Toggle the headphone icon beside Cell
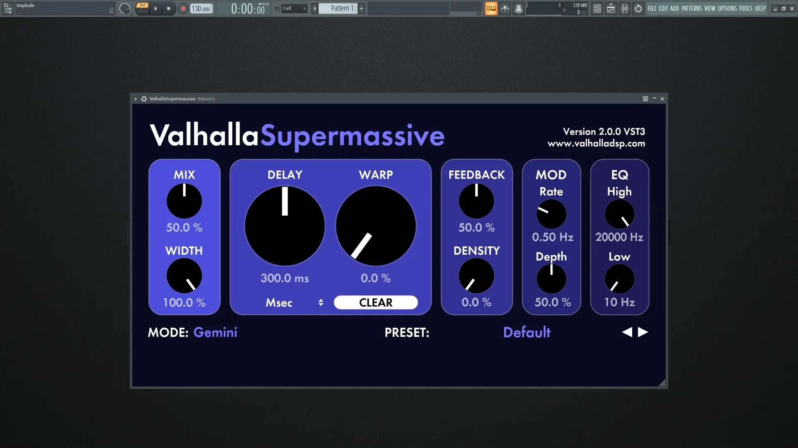Screen dimensions: 798x448 pyautogui.click(x=277, y=9)
